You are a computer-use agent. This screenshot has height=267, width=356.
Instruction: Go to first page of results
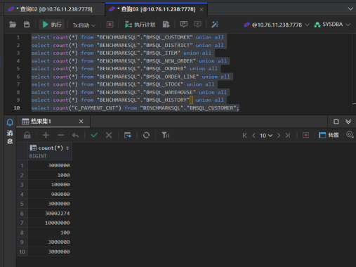pyautogui.click(x=244, y=136)
